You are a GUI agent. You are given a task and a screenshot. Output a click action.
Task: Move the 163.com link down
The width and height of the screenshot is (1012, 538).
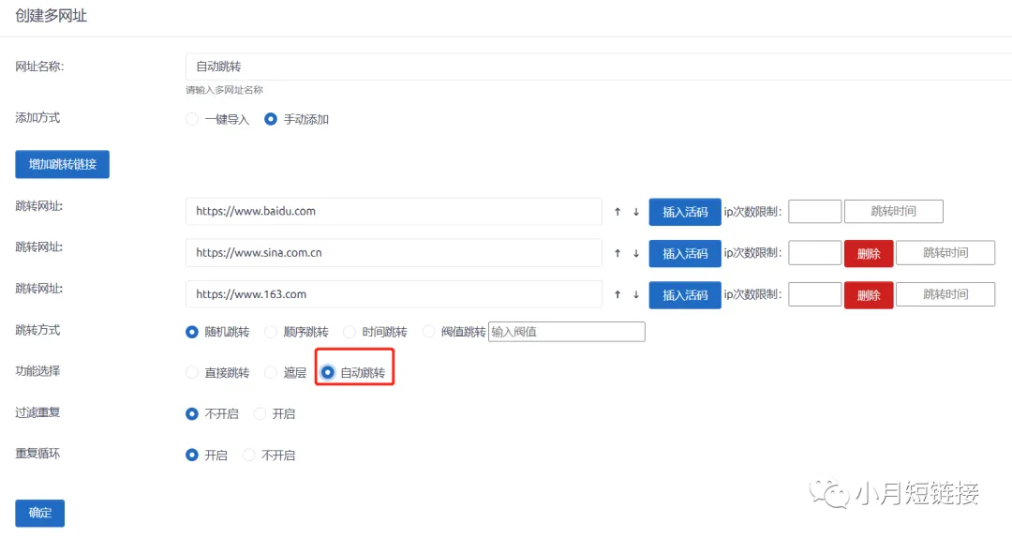point(636,294)
